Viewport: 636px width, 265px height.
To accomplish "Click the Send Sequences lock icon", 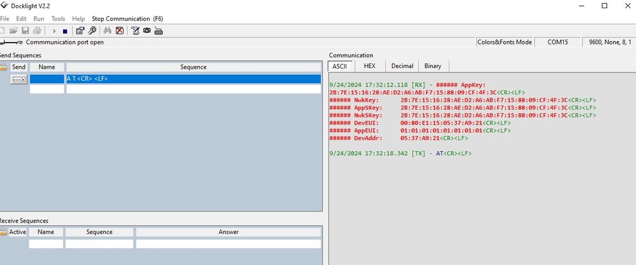I will click(x=3, y=67).
